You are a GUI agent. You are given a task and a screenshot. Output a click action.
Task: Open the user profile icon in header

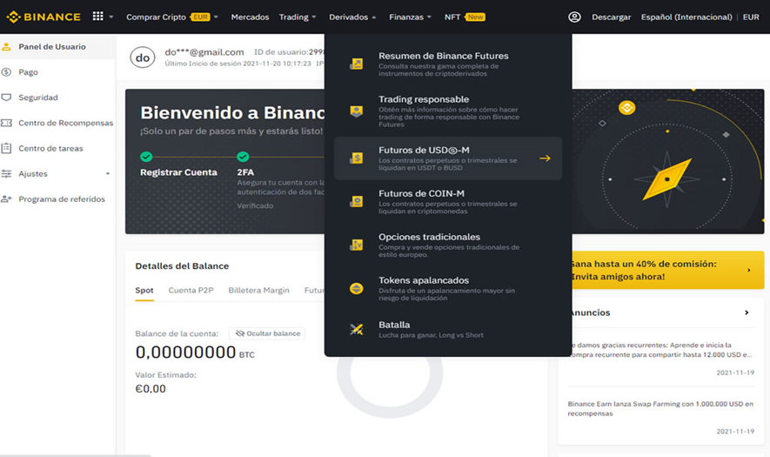pos(574,17)
